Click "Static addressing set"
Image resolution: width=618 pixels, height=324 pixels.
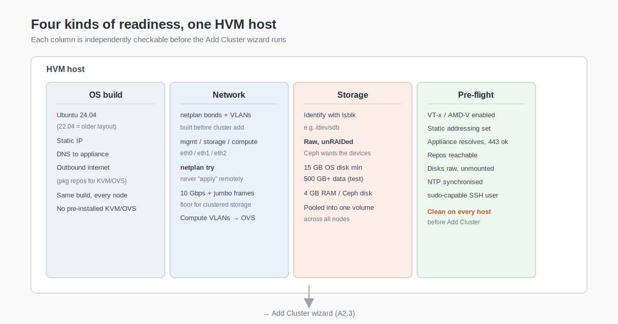coord(459,129)
